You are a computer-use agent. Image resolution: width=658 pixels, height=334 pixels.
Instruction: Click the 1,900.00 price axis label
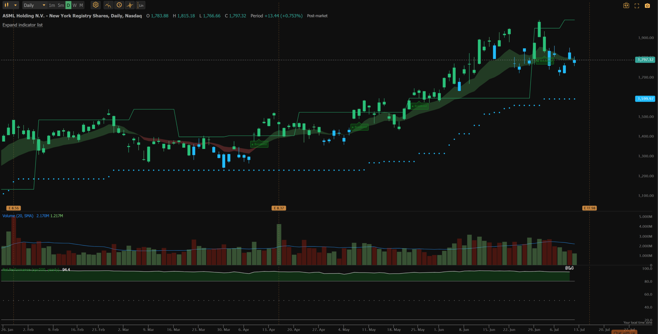[646, 38]
